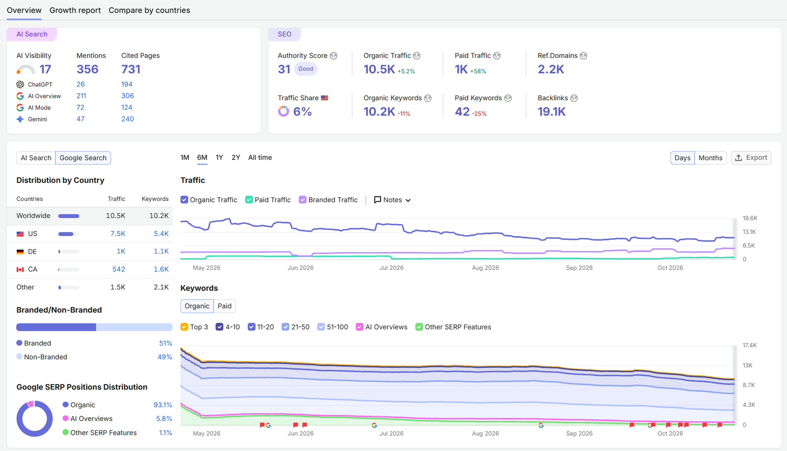Show Paid keywords chart
787x451 pixels.
tap(225, 306)
